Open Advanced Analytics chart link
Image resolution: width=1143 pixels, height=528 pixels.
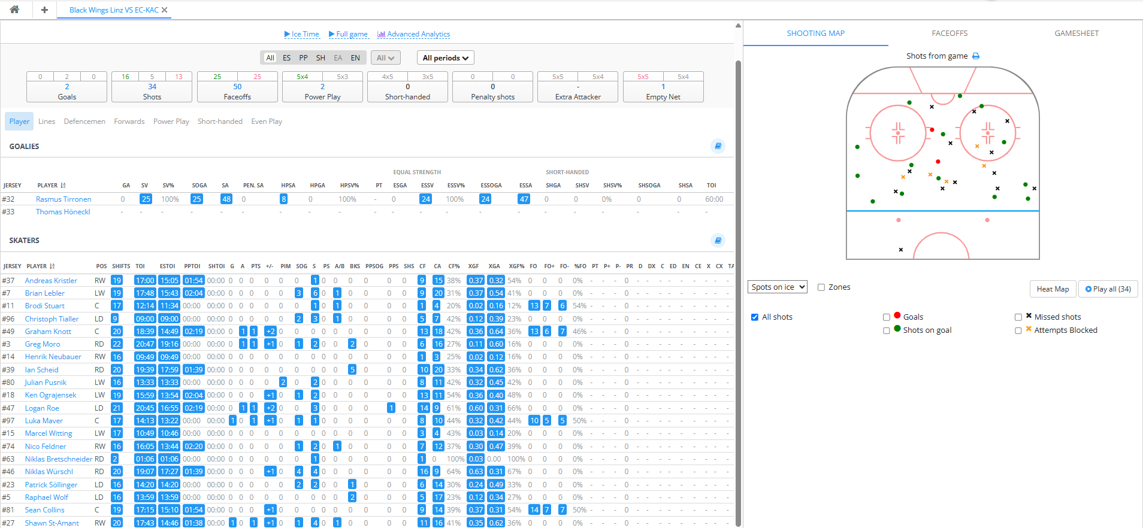point(413,34)
